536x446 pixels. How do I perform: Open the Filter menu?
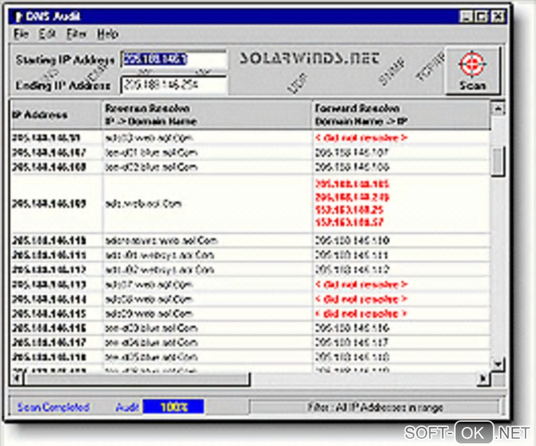pos(77,34)
